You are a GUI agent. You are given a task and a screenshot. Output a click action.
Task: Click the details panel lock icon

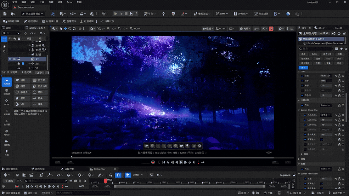click(x=344, y=33)
